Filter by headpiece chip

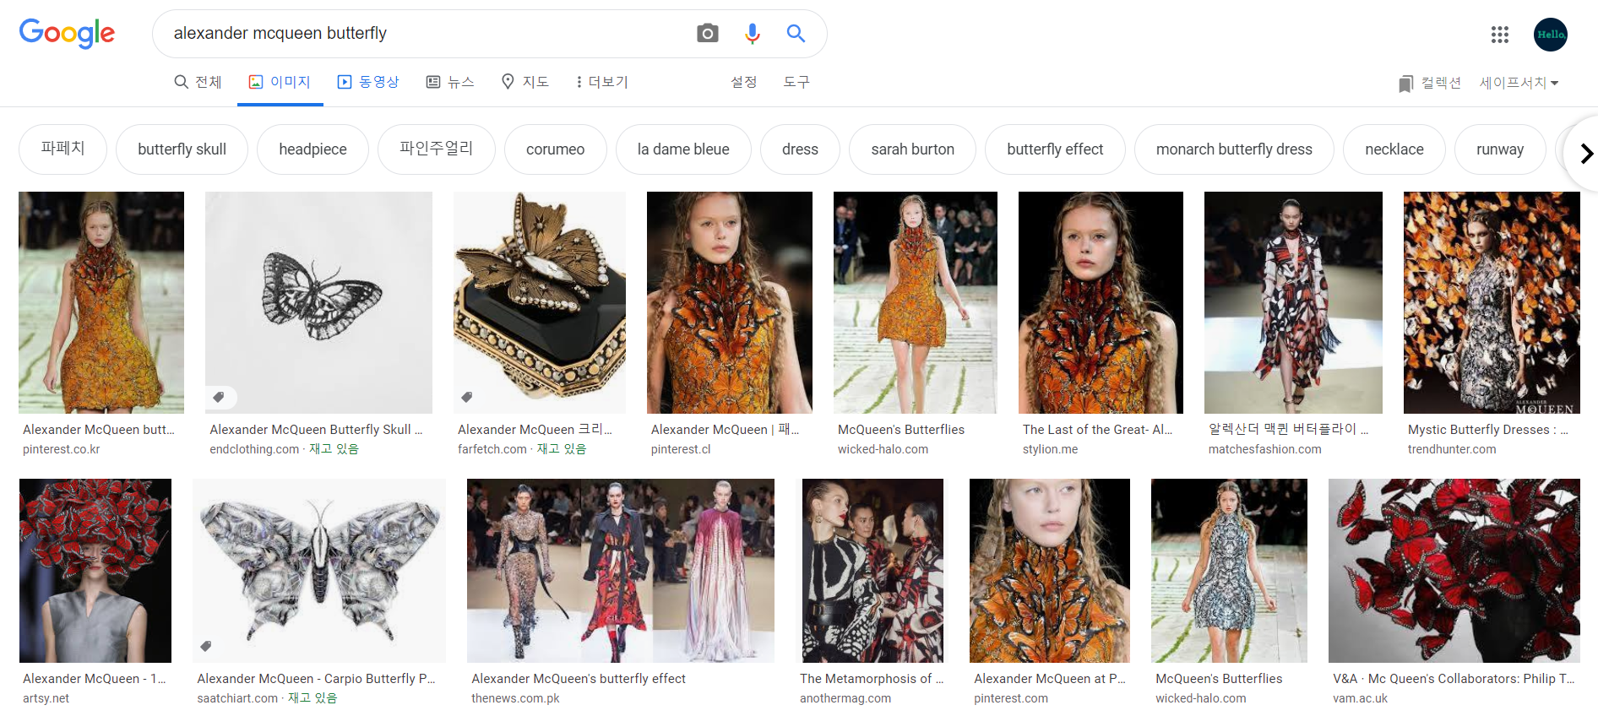click(313, 149)
